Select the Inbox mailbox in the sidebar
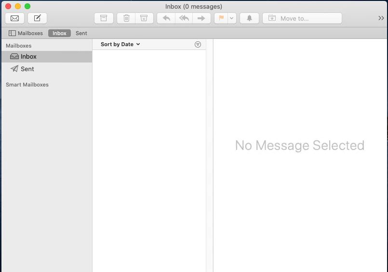Viewport: 388px width, 272px height. tap(28, 56)
